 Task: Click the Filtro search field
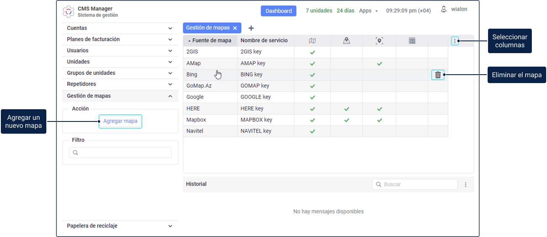[x=125, y=153]
